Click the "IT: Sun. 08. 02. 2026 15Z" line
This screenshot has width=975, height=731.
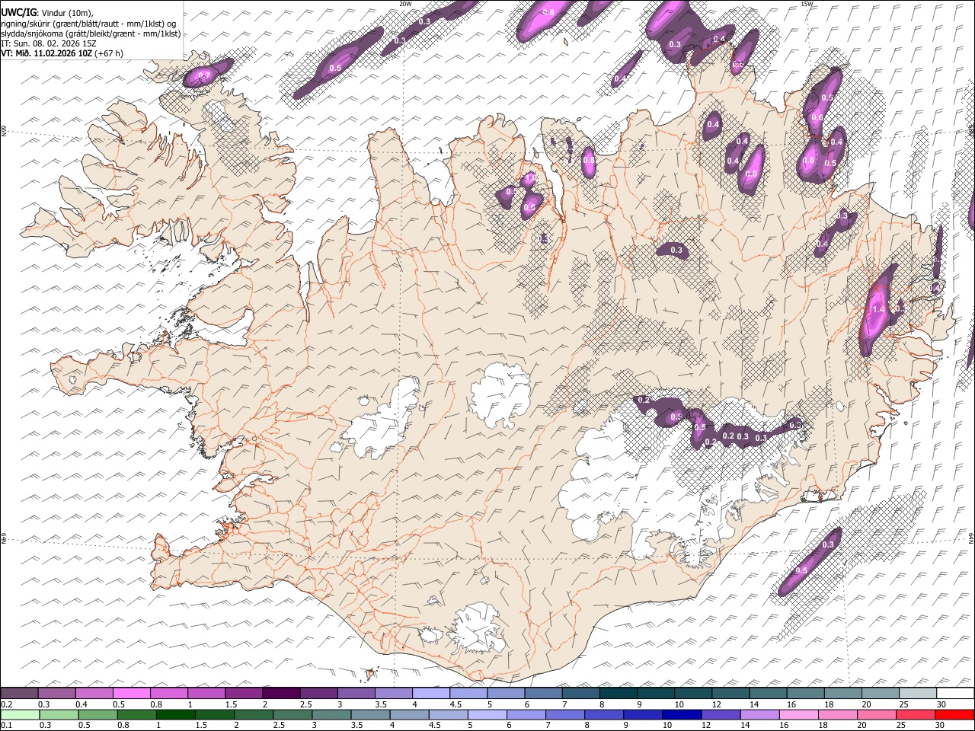click(x=49, y=43)
